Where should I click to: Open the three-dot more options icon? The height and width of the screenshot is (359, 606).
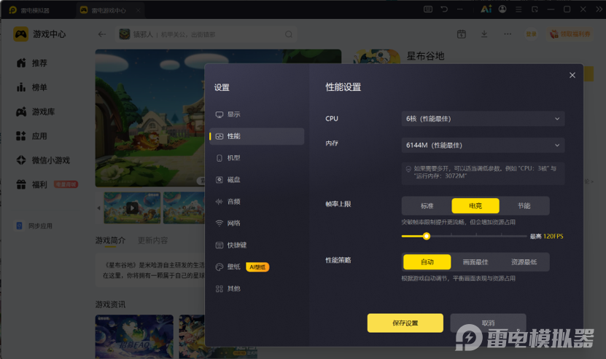coord(508,34)
